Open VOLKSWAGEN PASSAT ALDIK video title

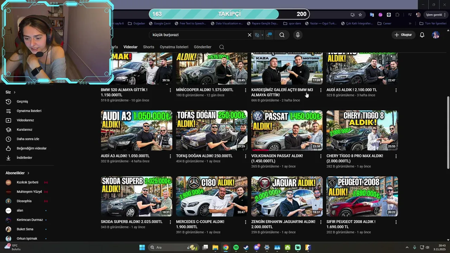[x=277, y=158]
